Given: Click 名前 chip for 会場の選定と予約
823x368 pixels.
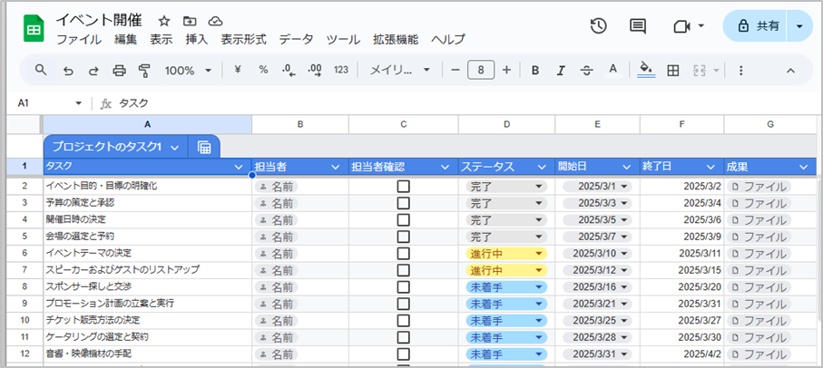Looking at the screenshot, I should (x=277, y=237).
